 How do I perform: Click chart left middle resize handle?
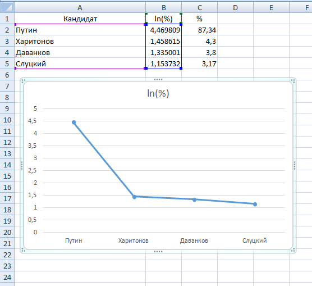(22, 165)
